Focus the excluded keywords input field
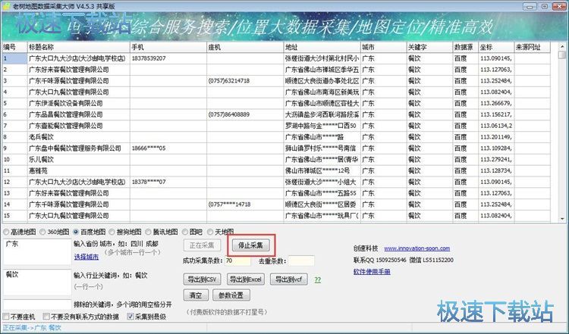Viewport: 569px width, 334px height. [37, 304]
